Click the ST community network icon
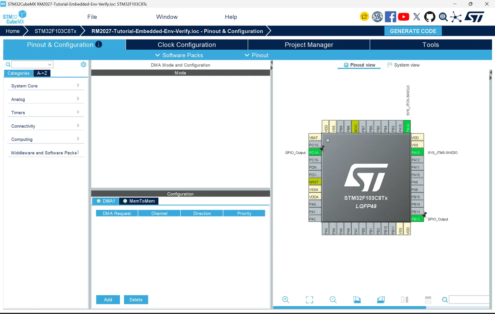The width and height of the screenshot is (495, 314). (x=456, y=17)
